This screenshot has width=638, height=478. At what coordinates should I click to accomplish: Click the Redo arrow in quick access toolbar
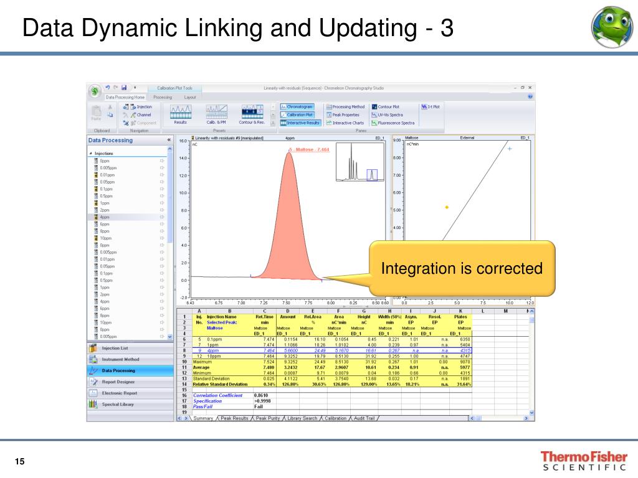[x=116, y=87]
